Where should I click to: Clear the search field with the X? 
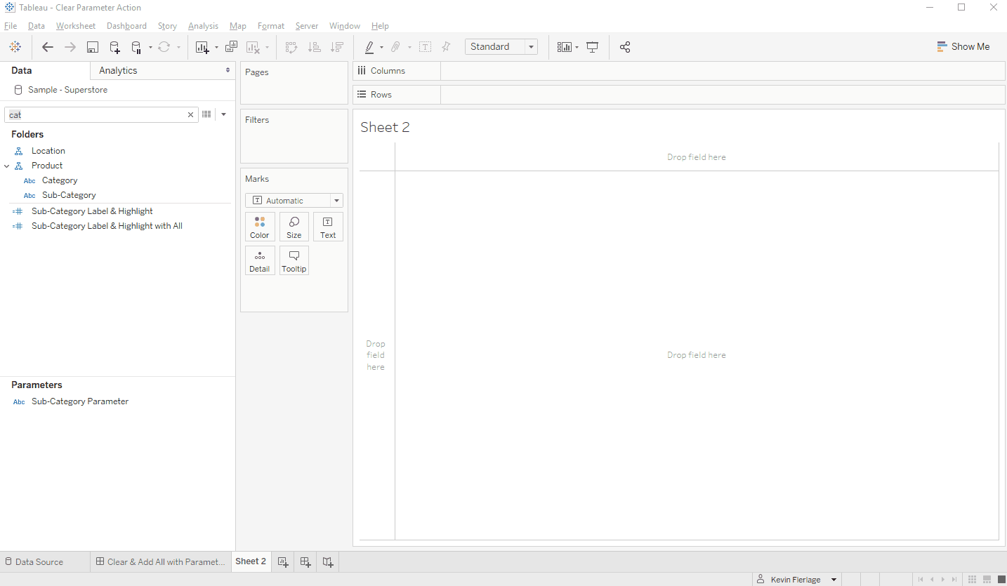pos(190,115)
